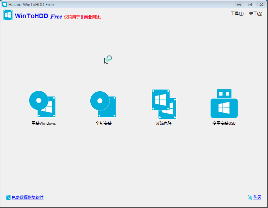The image size is (268, 208).
Task: Follow the 免费数据恢复软件 link
Action: [x=28, y=197]
